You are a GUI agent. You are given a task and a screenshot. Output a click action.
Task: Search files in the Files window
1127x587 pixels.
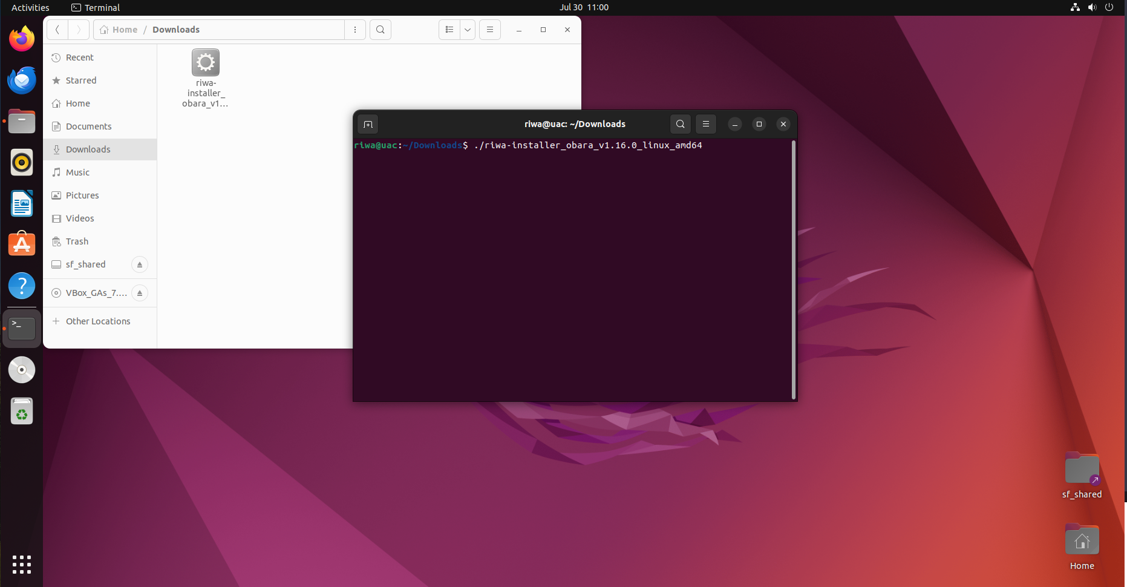[381, 30]
